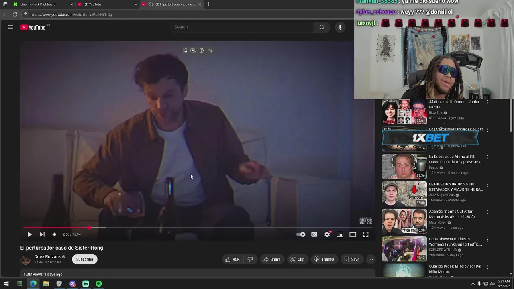
Task: Toggle the autoplay switch
Action: click(x=301, y=234)
